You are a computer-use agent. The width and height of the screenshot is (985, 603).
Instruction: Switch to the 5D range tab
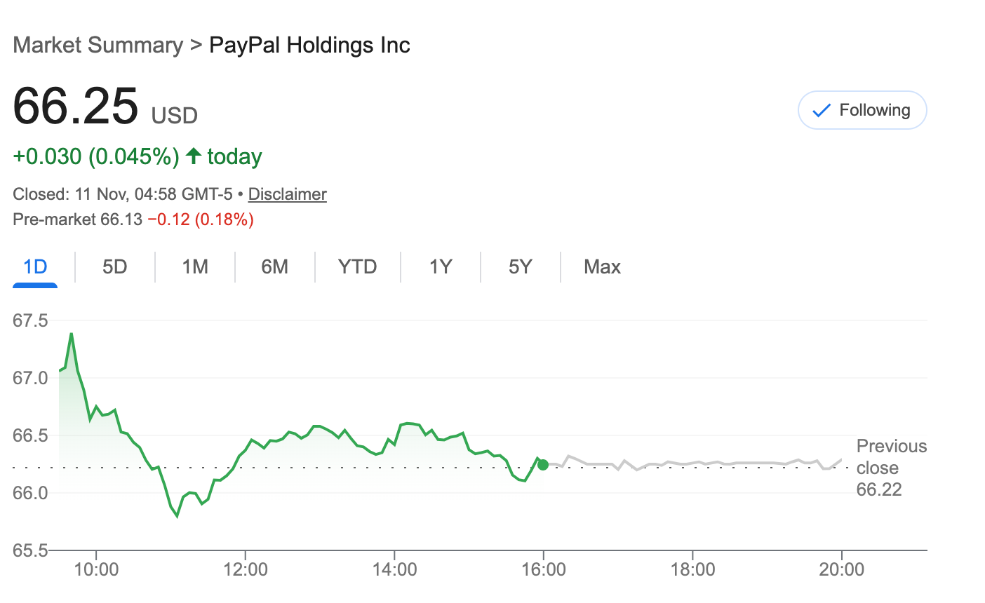114,266
